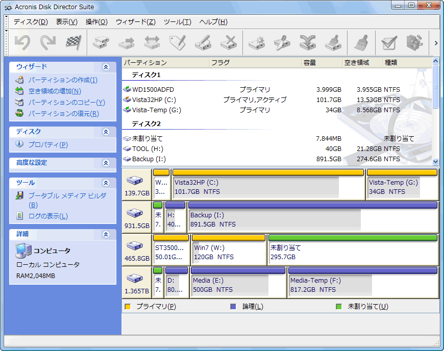Click the 空き領域 column header
Viewport: 444px width, 351px height.
click(363, 63)
